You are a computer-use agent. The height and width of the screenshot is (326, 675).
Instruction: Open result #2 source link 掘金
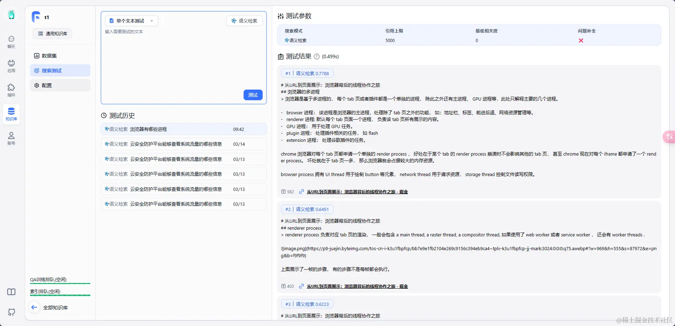coord(357,286)
